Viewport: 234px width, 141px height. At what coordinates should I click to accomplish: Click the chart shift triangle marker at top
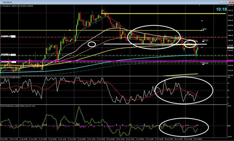pos(200,5)
